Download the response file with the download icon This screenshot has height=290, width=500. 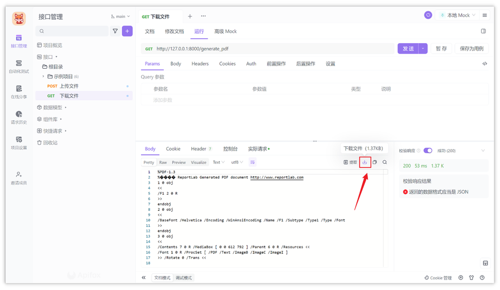click(364, 162)
